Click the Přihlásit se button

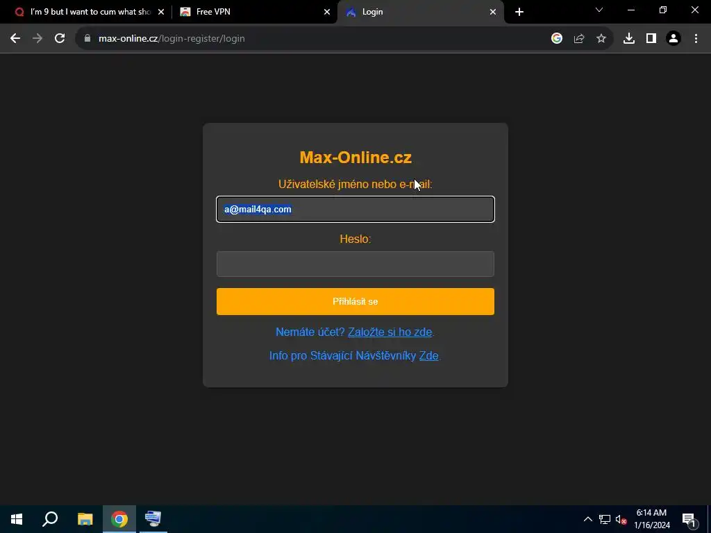(355, 301)
